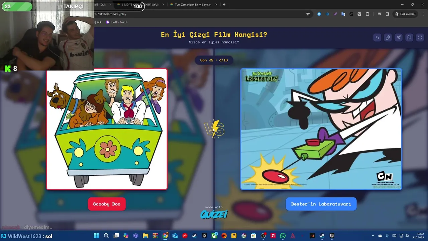Select the Dexter's Laboratory image
The width and height of the screenshot is (428, 241).
(x=321, y=129)
